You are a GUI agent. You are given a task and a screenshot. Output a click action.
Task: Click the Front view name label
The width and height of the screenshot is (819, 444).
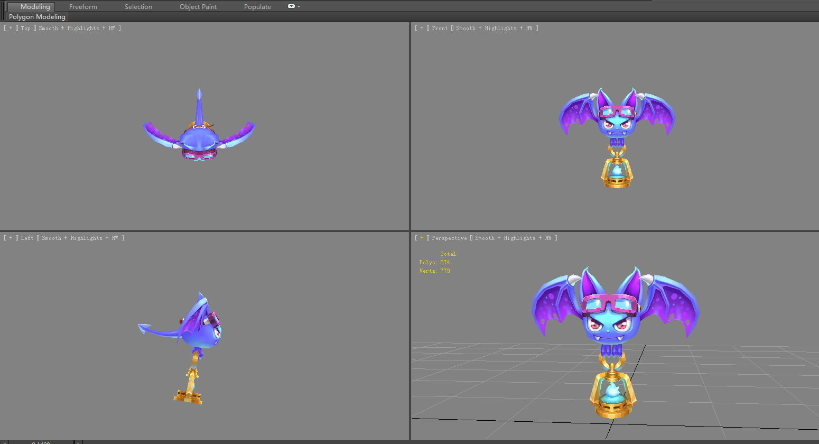click(440, 28)
